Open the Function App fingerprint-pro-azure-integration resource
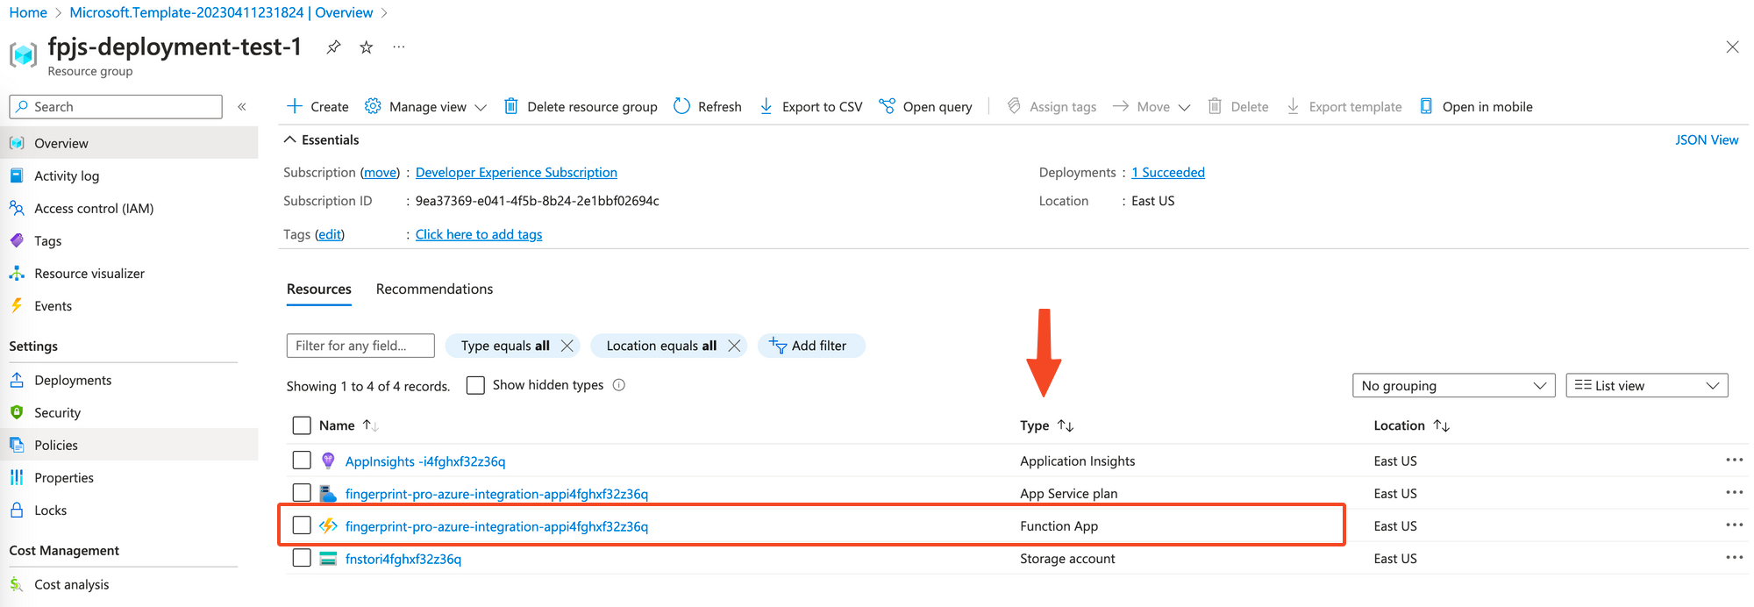The width and height of the screenshot is (1754, 607). coord(496,526)
